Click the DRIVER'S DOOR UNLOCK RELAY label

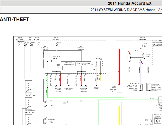tap(30, 112)
